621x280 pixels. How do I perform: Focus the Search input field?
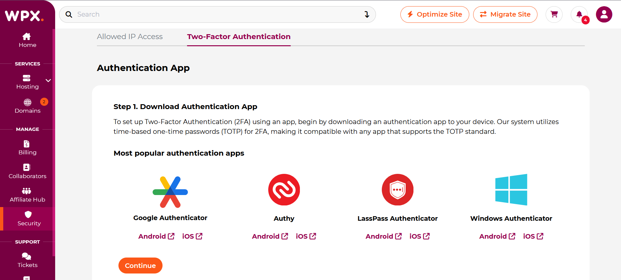217,14
